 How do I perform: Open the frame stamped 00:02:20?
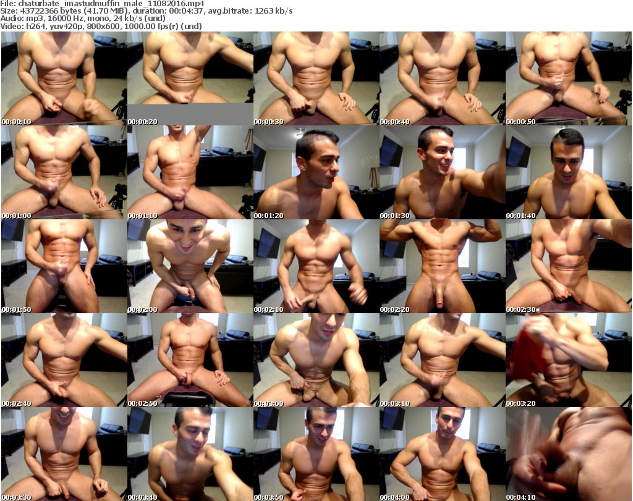click(442, 266)
